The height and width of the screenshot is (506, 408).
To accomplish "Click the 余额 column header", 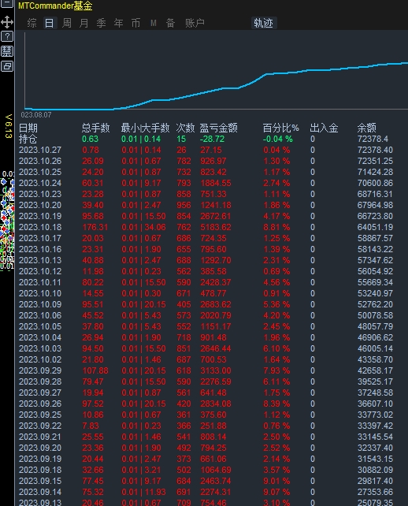I will coord(367,128).
